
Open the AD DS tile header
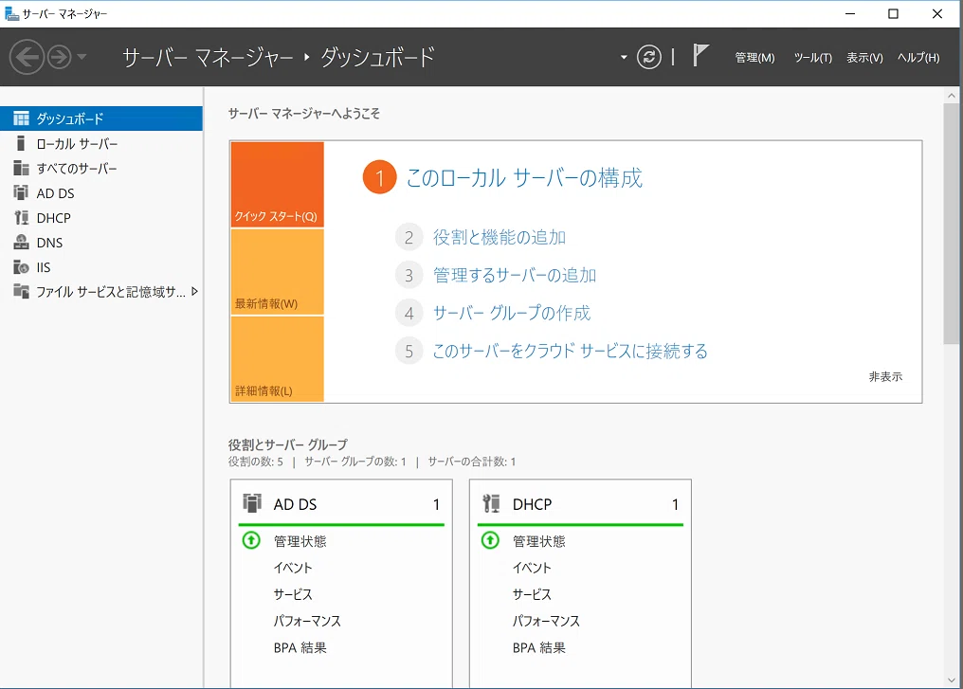(x=341, y=504)
